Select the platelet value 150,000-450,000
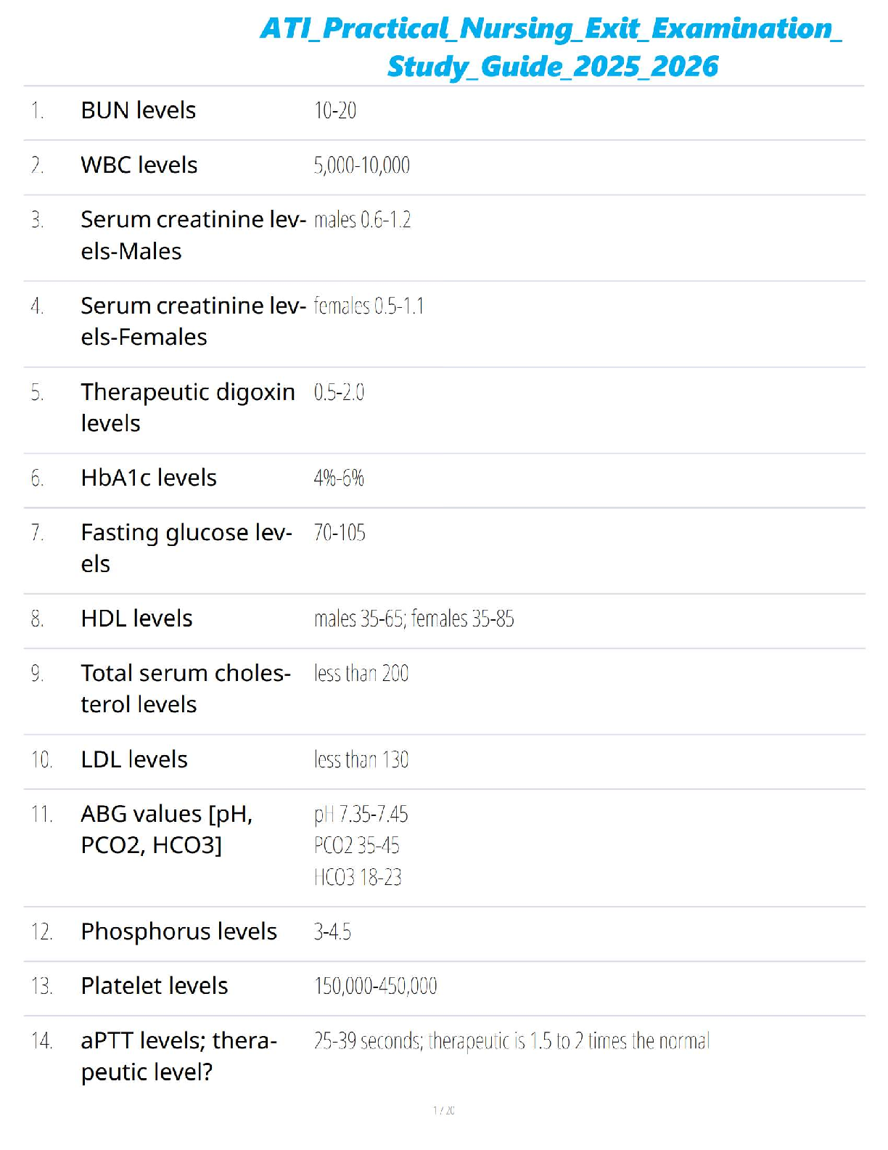The width and height of the screenshot is (888, 1150). (375, 986)
